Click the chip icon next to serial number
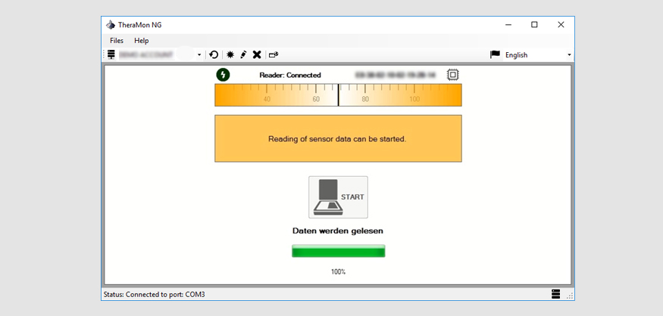This screenshot has height=316, width=663. (452, 75)
